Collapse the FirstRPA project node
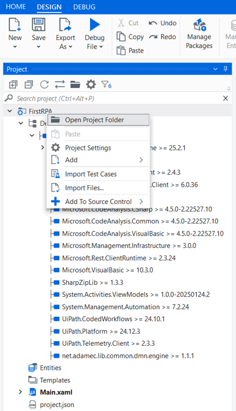 [10, 111]
